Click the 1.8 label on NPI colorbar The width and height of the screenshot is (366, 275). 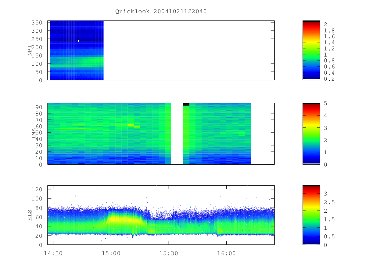[x=329, y=31]
